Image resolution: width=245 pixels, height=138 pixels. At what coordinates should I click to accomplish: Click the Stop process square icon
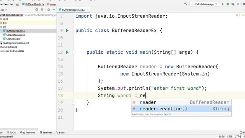point(238,4)
